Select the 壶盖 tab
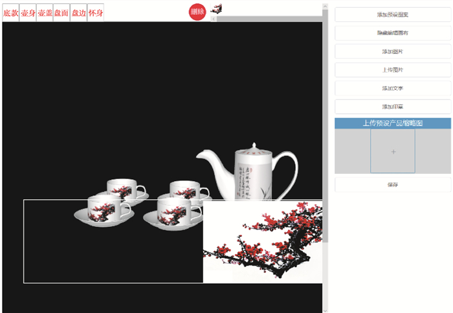This screenshot has height=313, width=453. click(45, 13)
